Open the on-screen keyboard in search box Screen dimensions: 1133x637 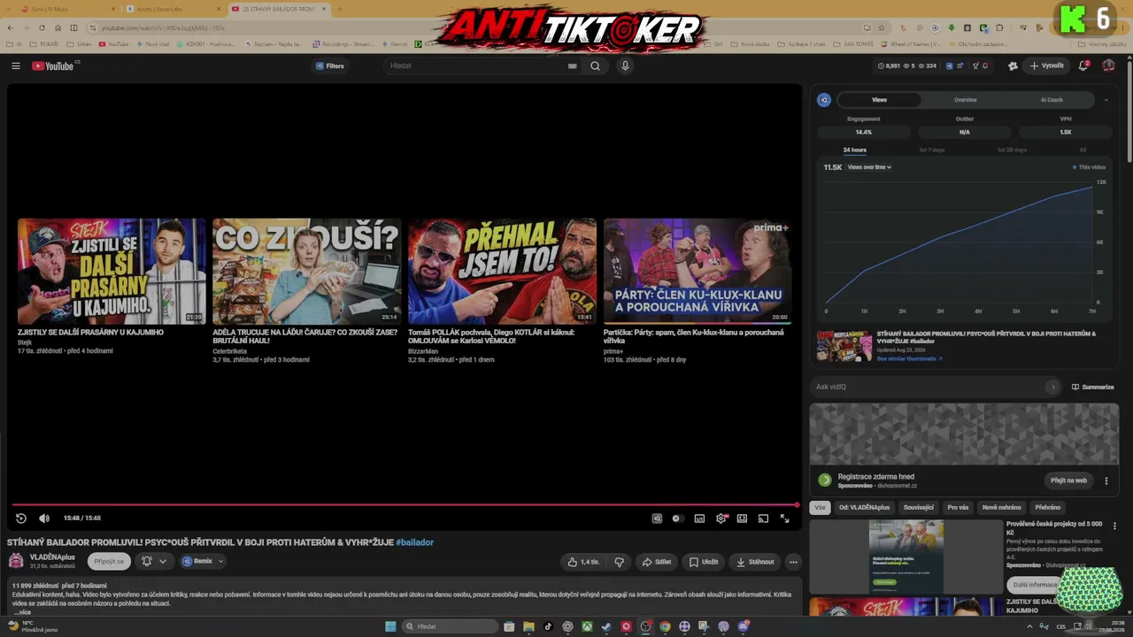572,65
